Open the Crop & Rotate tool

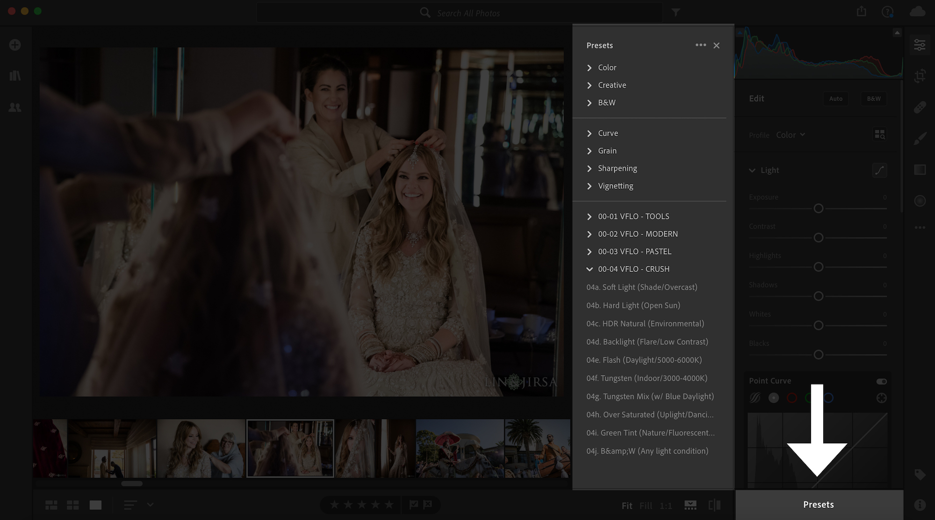tap(920, 76)
